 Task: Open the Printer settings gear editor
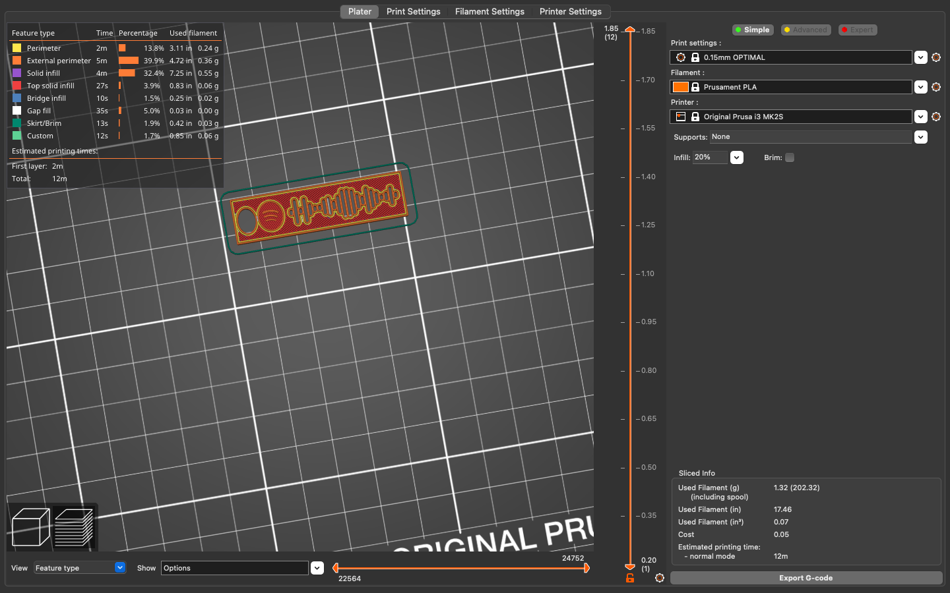tap(935, 117)
